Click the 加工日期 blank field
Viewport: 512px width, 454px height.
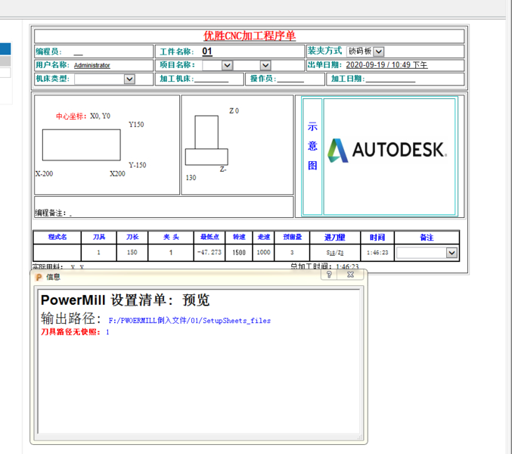(x=390, y=79)
